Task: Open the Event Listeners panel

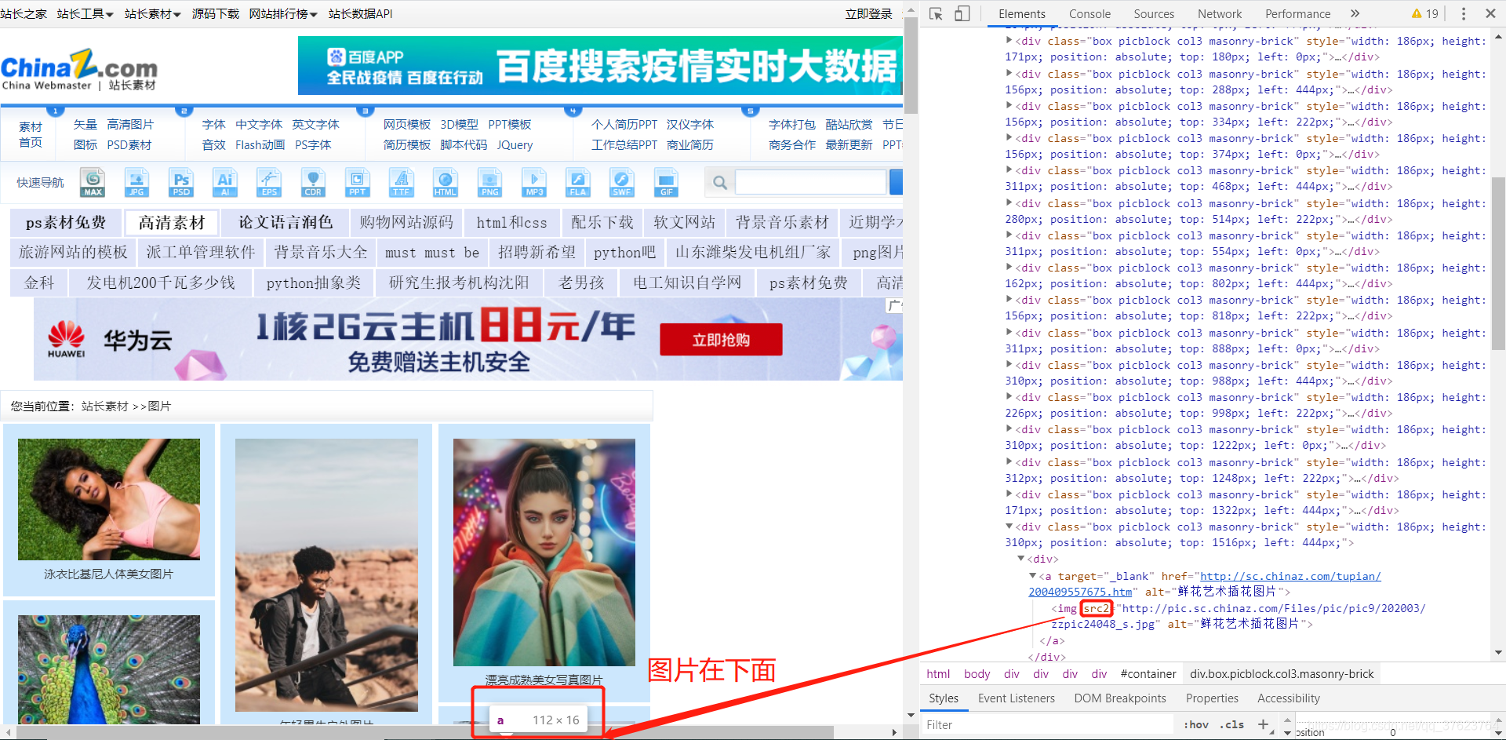Action: click(1016, 698)
